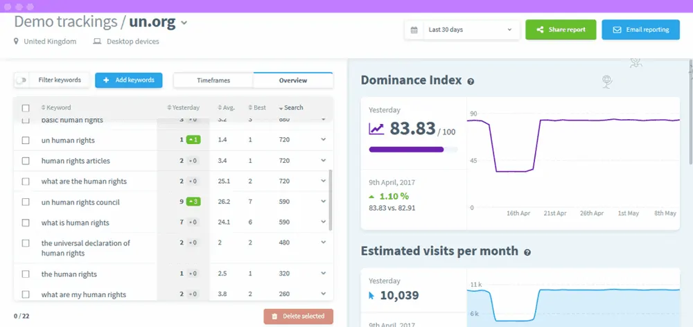Open Email reporting
Image resolution: width=693 pixels, height=327 pixels.
point(640,30)
